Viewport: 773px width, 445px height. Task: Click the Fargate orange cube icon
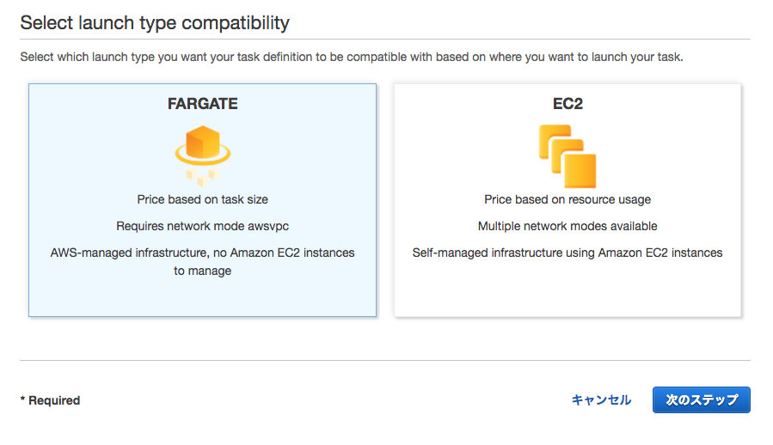coord(203,155)
